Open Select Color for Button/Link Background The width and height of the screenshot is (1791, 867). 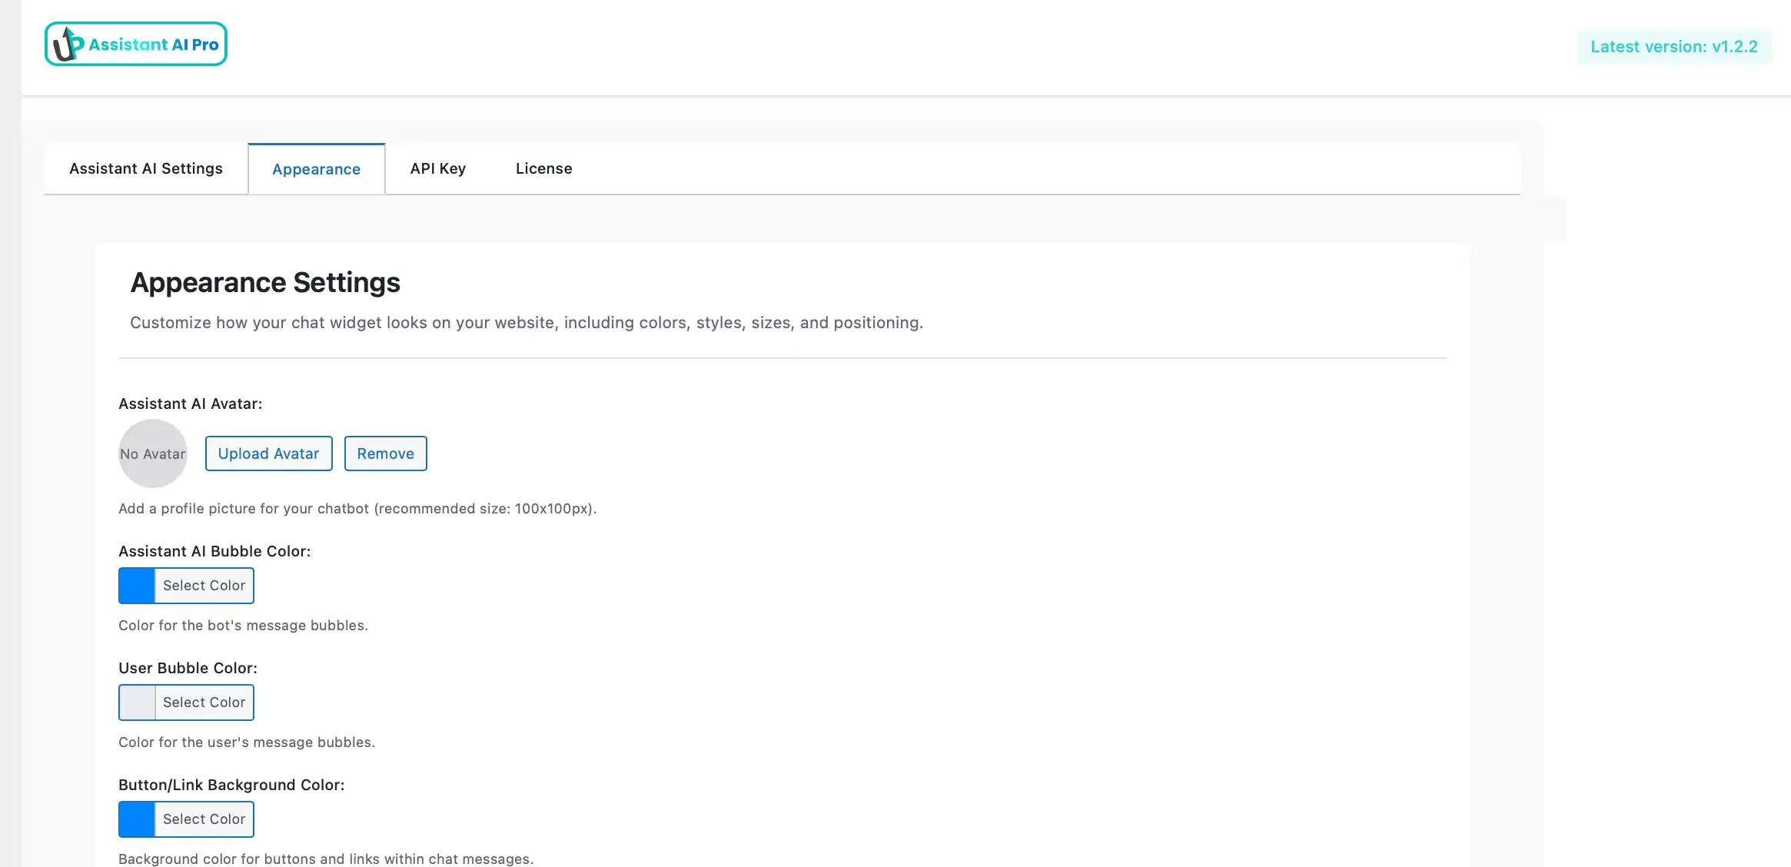pyautogui.click(x=204, y=819)
